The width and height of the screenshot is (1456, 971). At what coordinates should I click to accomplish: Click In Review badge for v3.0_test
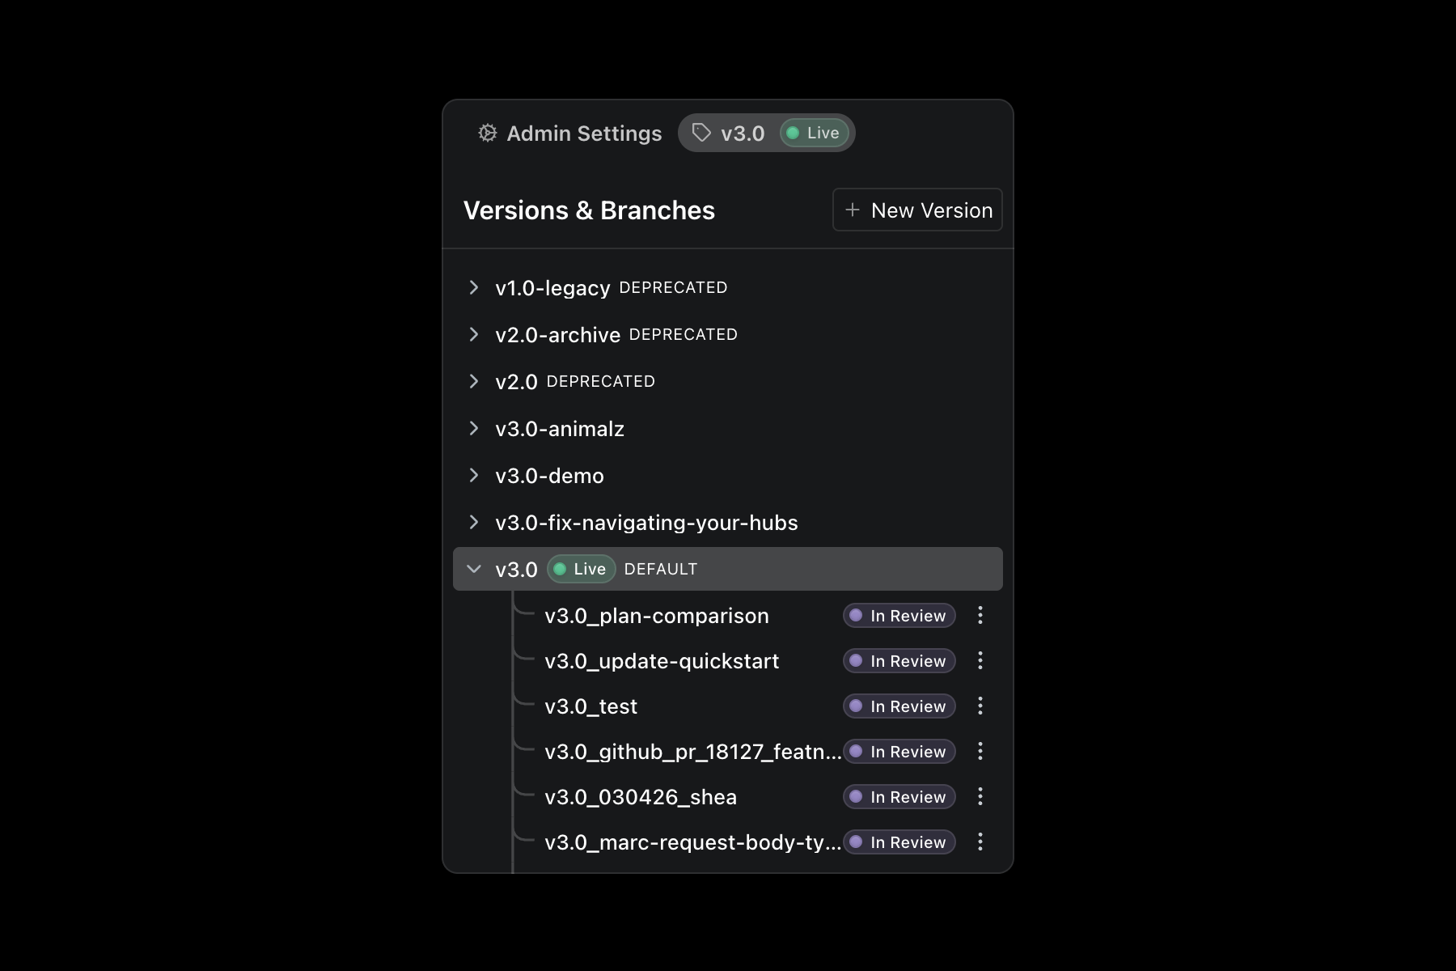click(x=899, y=706)
